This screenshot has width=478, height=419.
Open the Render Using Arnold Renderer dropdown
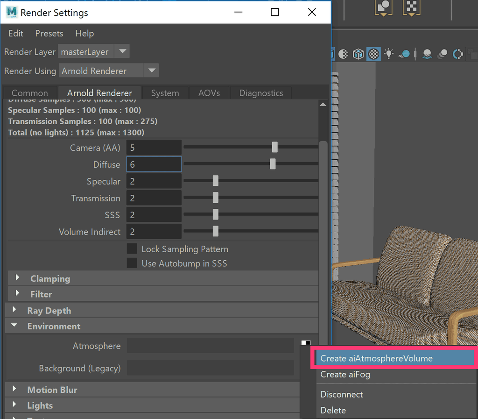click(109, 71)
